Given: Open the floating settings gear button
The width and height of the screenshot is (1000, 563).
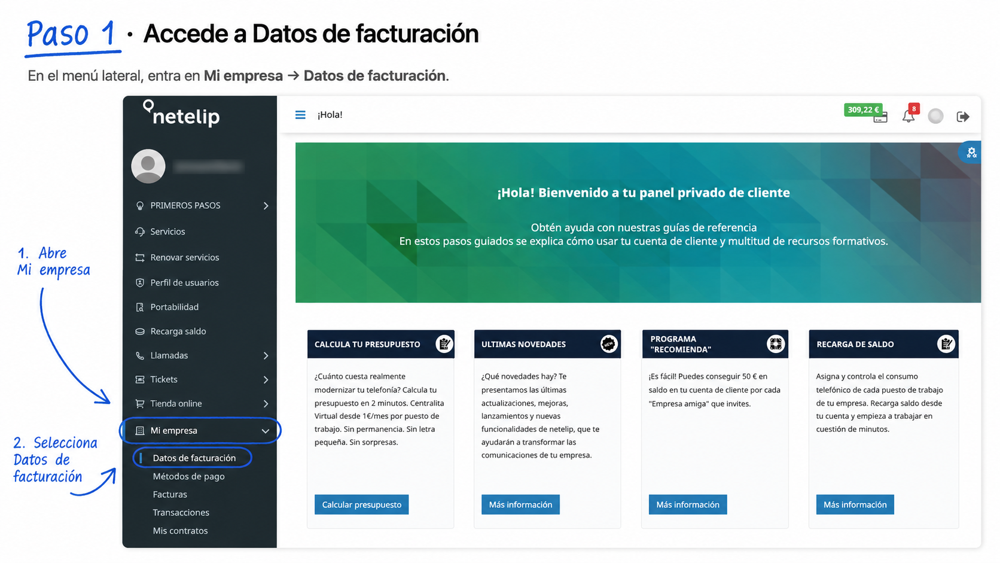Looking at the screenshot, I should click(971, 153).
